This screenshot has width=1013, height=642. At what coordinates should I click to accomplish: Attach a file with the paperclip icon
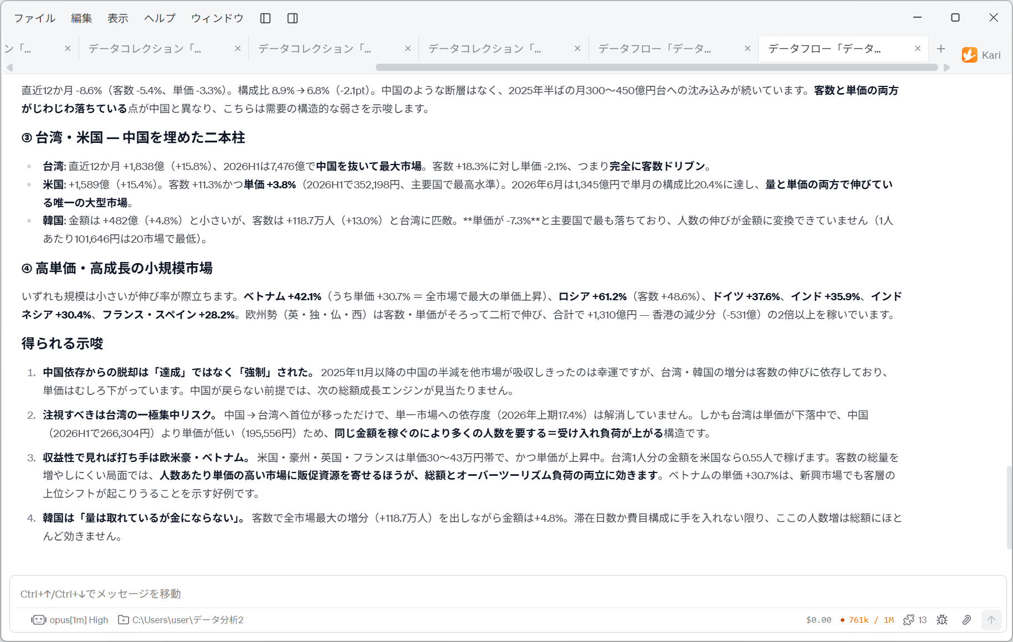coord(966,620)
